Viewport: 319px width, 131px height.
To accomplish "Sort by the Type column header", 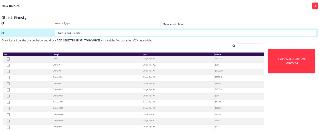I will point(178,55).
